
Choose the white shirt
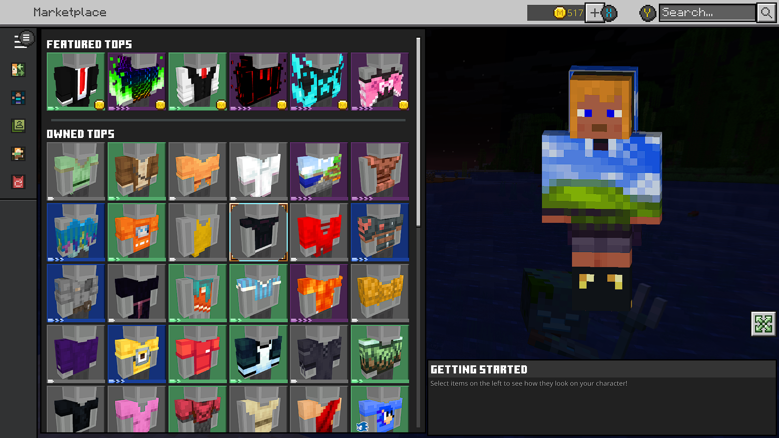point(258,171)
